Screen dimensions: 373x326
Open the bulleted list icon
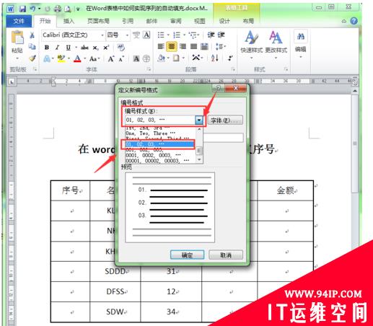coord(161,35)
